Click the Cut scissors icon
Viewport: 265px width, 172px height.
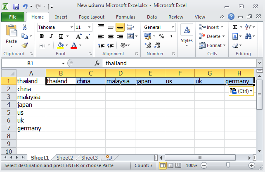point(25,27)
